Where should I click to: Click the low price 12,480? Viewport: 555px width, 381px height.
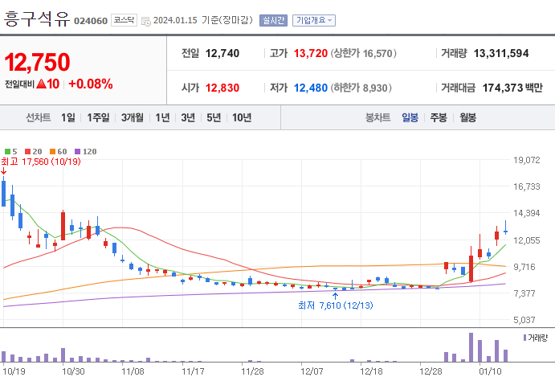click(310, 88)
